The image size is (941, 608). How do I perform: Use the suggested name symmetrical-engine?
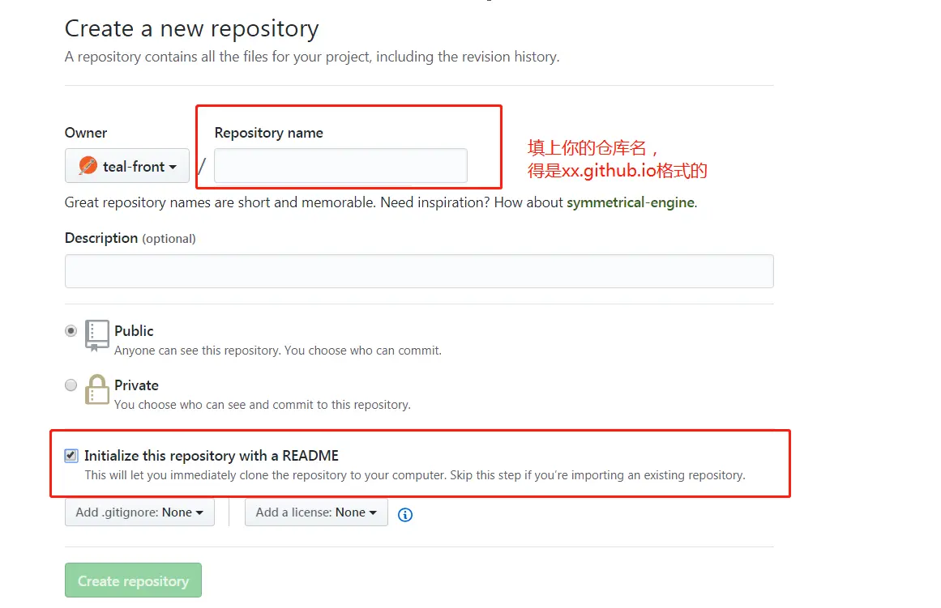630,202
